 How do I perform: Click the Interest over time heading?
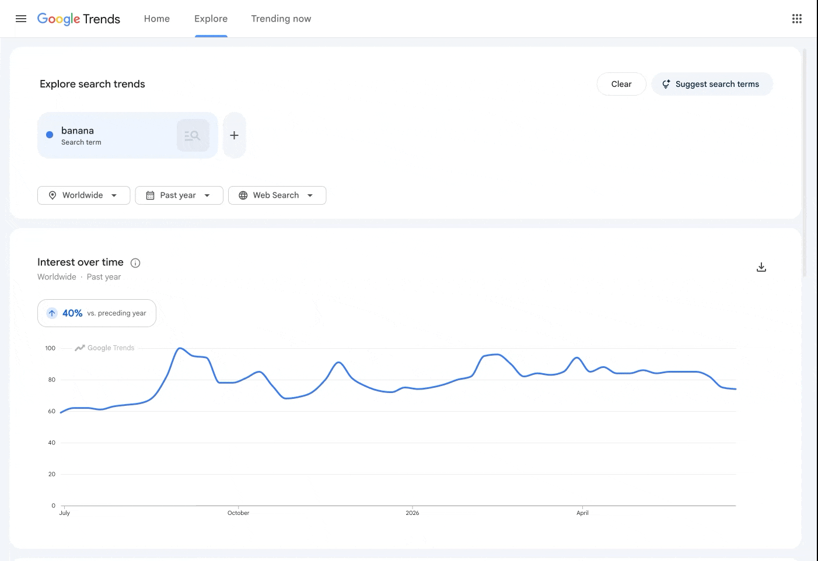click(x=81, y=262)
